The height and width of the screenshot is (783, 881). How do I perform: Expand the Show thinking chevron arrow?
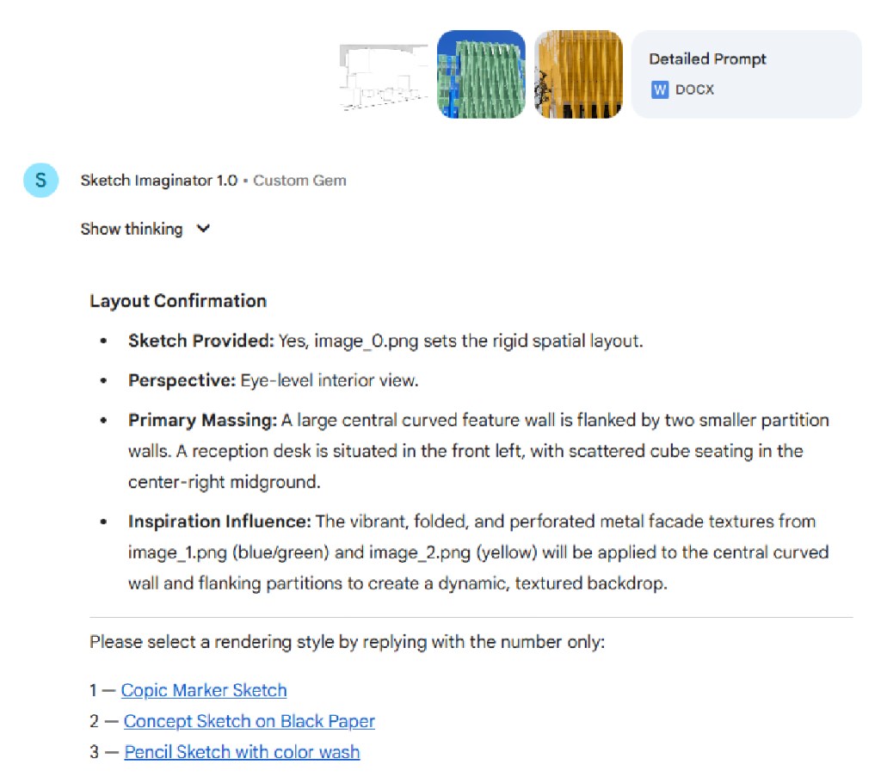pyautogui.click(x=203, y=229)
